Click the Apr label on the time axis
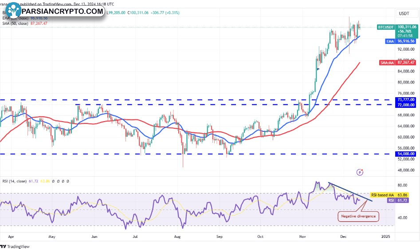 click(11, 237)
